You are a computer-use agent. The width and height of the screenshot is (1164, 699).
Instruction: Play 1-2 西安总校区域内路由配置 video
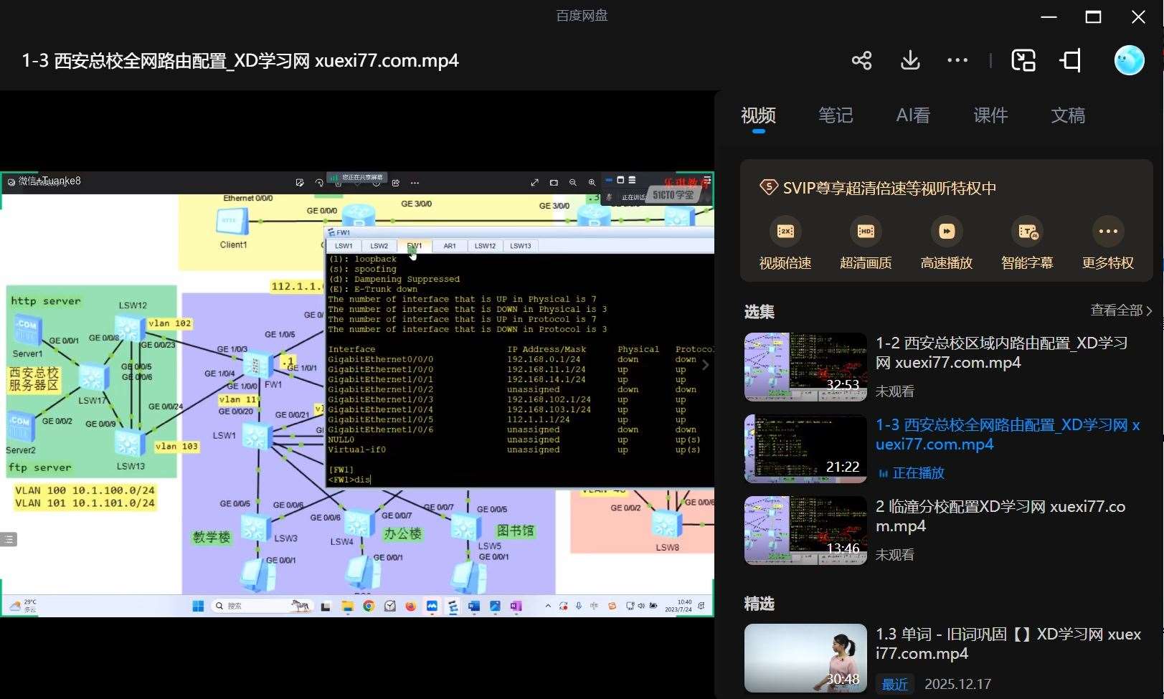click(x=805, y=366)
